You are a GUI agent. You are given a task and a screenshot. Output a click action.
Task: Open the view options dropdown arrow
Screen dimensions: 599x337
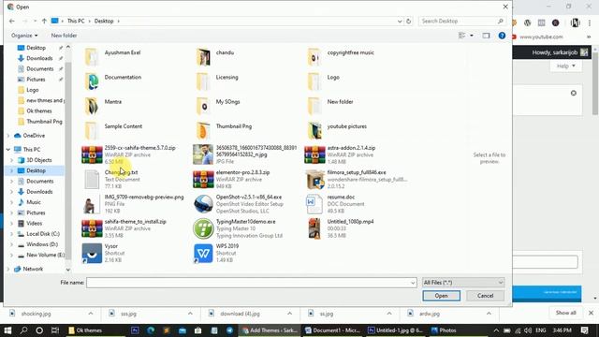472,36
